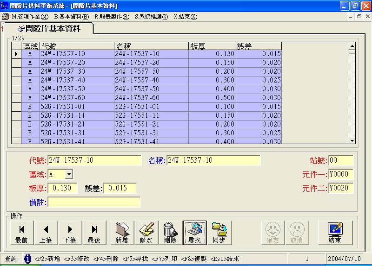This screenshot has height=266, width=372.
Task: Click application icon in title bar
Action: (5, 6)
